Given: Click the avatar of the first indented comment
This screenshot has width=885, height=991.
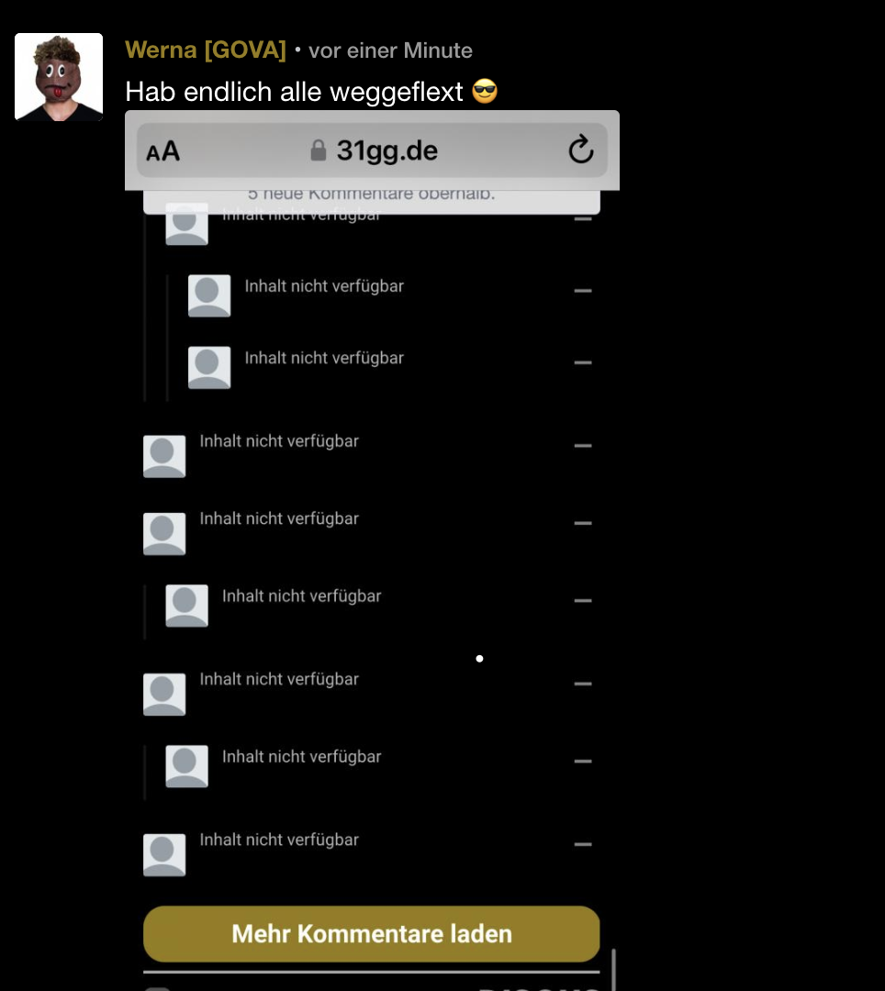Looking at the screenshot, I should (x=209, y=295).
